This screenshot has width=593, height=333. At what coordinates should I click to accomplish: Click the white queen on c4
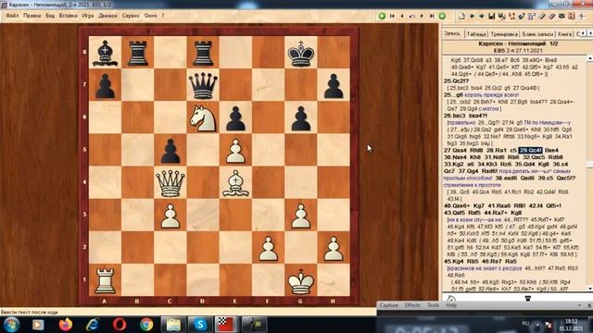170,183
